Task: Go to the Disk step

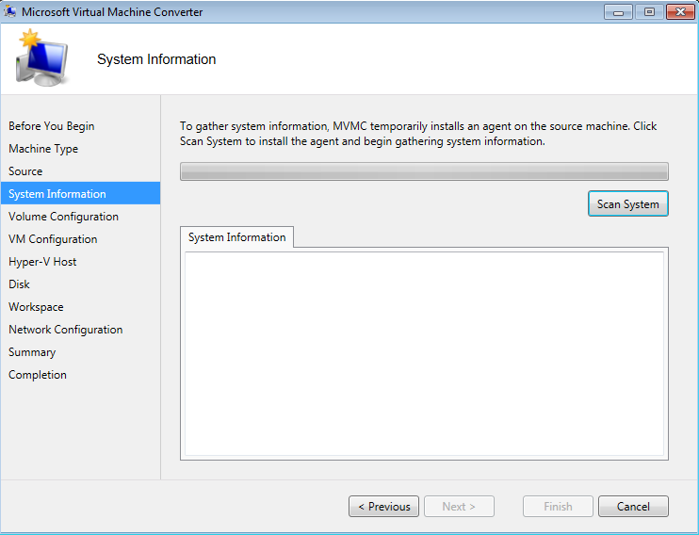Action: 20,284
